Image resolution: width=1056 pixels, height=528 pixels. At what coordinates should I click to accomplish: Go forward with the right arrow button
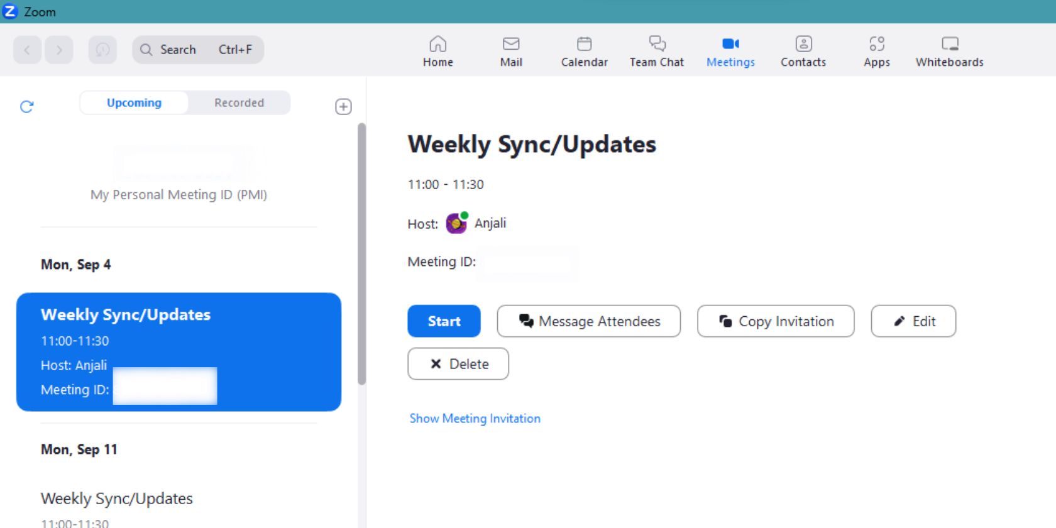pyautogui.click(x=59, y=50)
